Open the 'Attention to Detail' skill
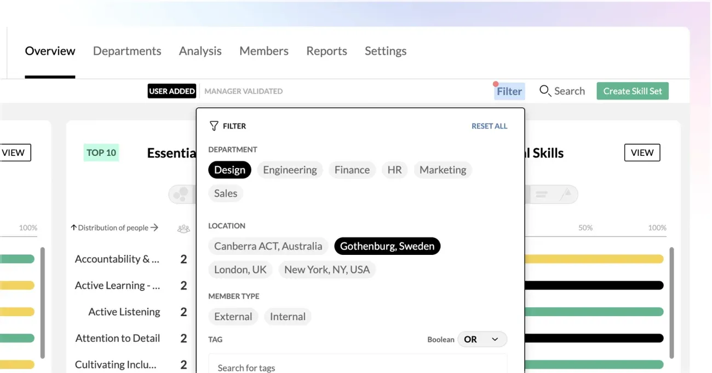Viewport: 712px width, 373px height. point(118,338)
